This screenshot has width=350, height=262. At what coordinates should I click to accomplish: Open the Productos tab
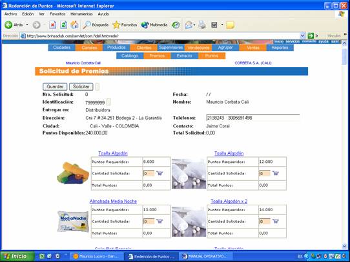tap(116, 48)
